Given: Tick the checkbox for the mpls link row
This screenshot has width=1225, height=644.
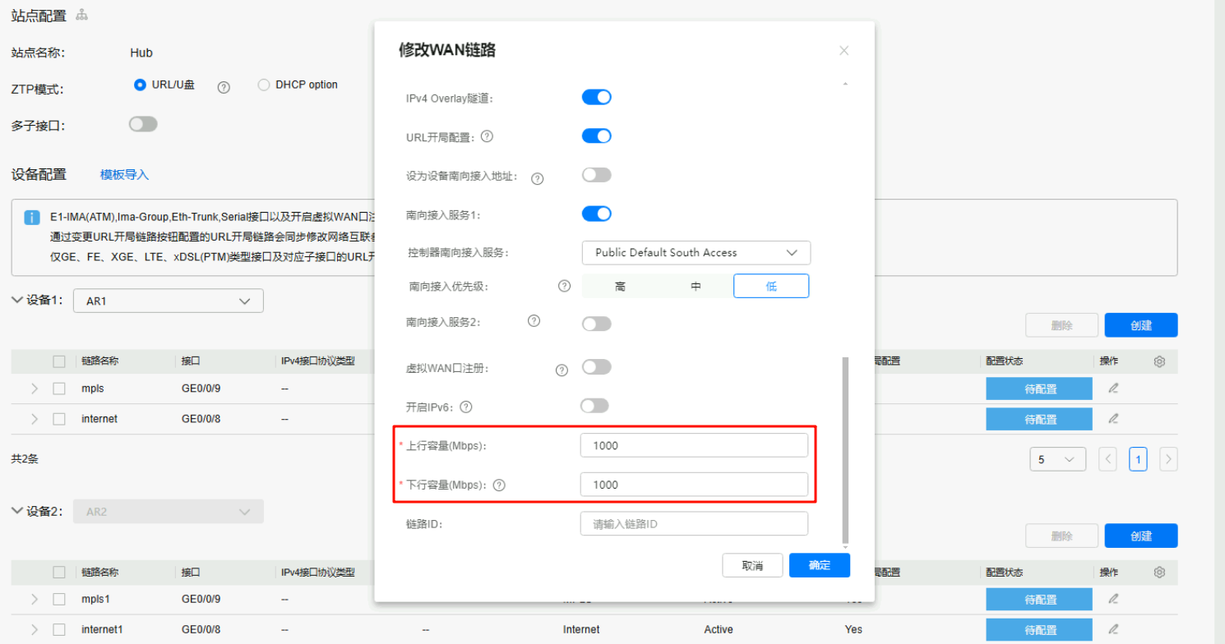Looking at the screenshot, I should point(59,389).
